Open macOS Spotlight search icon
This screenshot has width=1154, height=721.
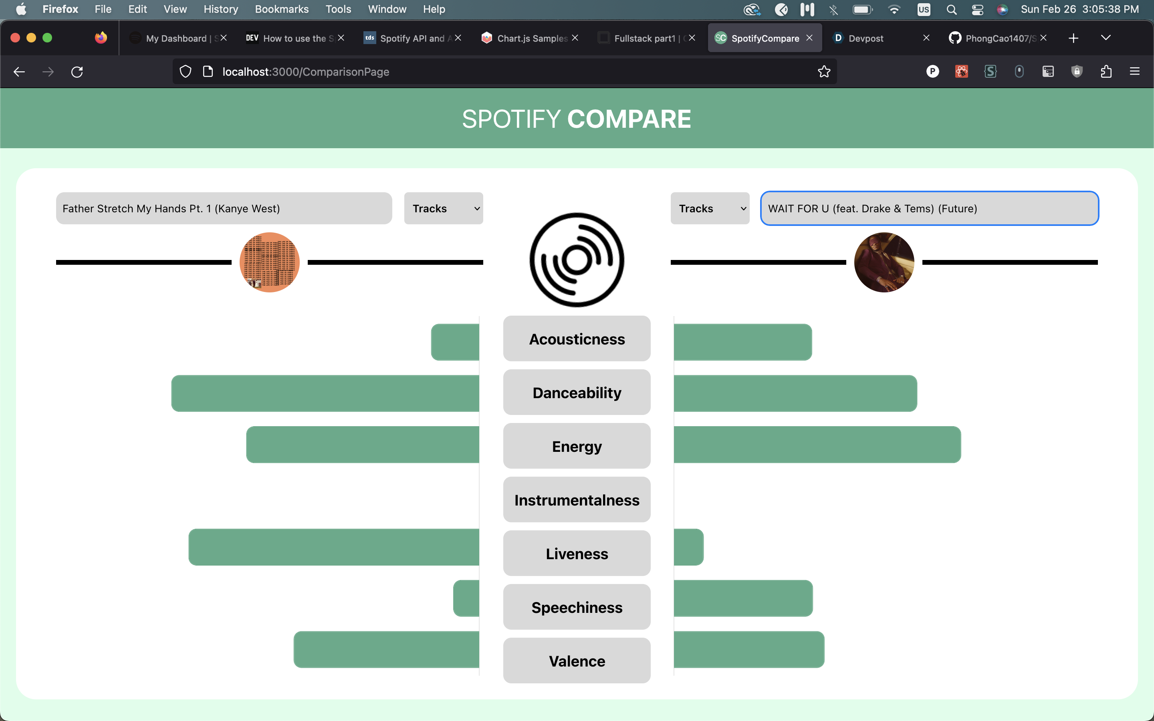coord(951,10)
